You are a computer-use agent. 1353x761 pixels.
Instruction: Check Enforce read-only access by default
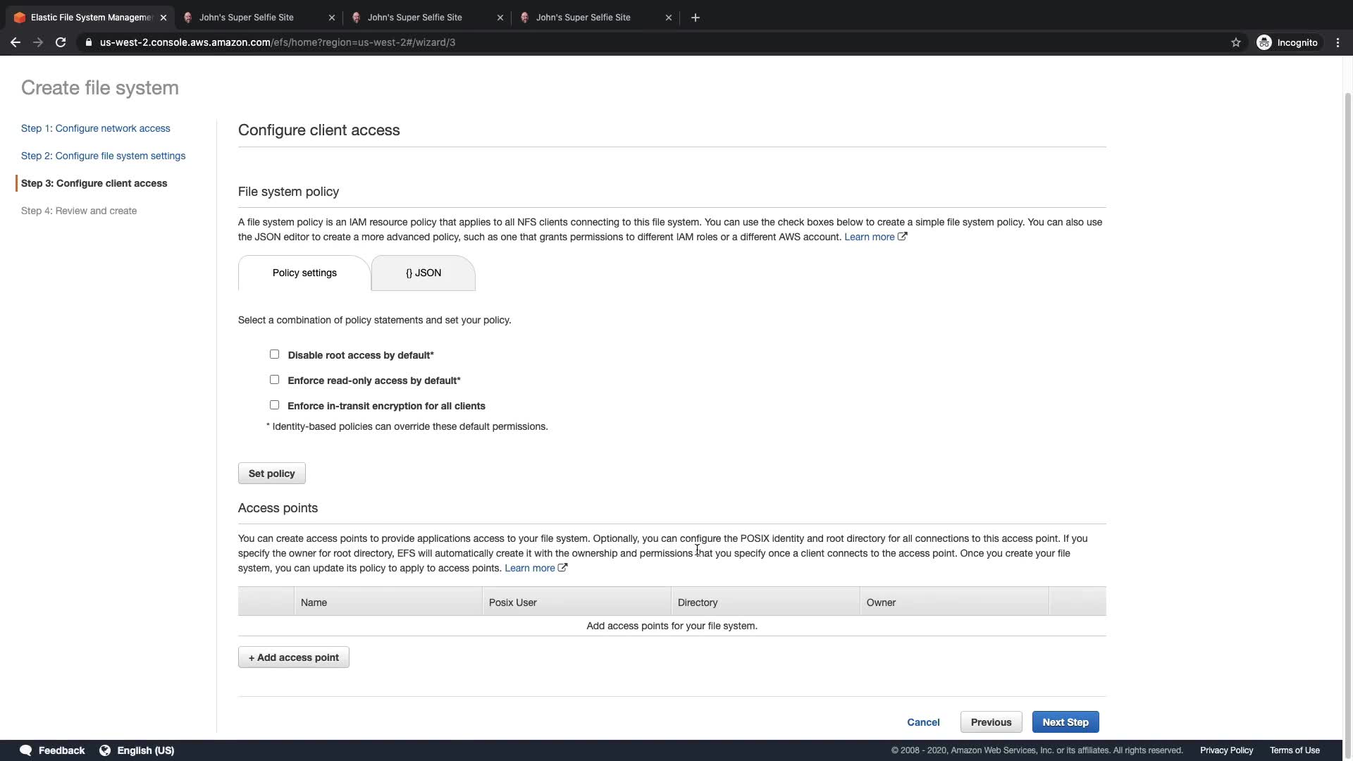click(274, 380)
